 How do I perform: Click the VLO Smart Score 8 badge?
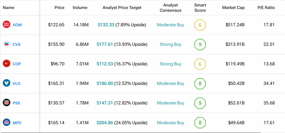(x=200, y=84)
